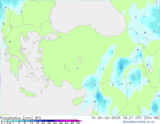Click the '[mm]' unit label
160x124 pixels.
[x=28, y=118]
